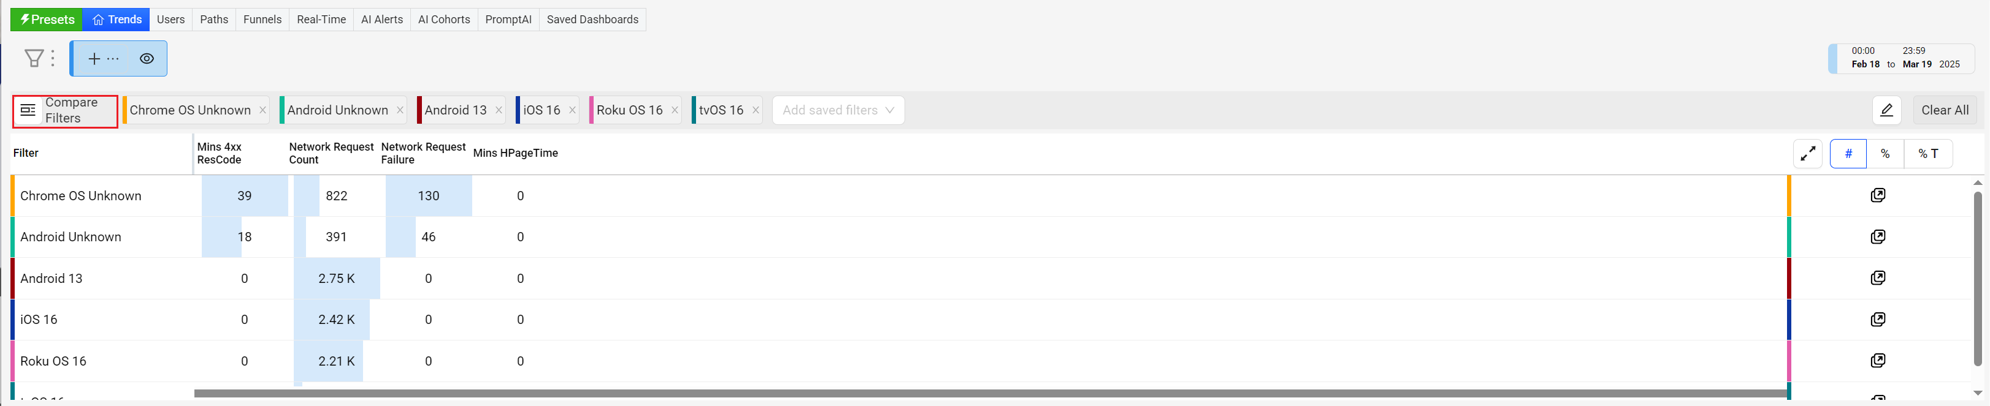Click the filter funnel icon
The height and width of the screenshot is (406, 1990).
[34, 59]
